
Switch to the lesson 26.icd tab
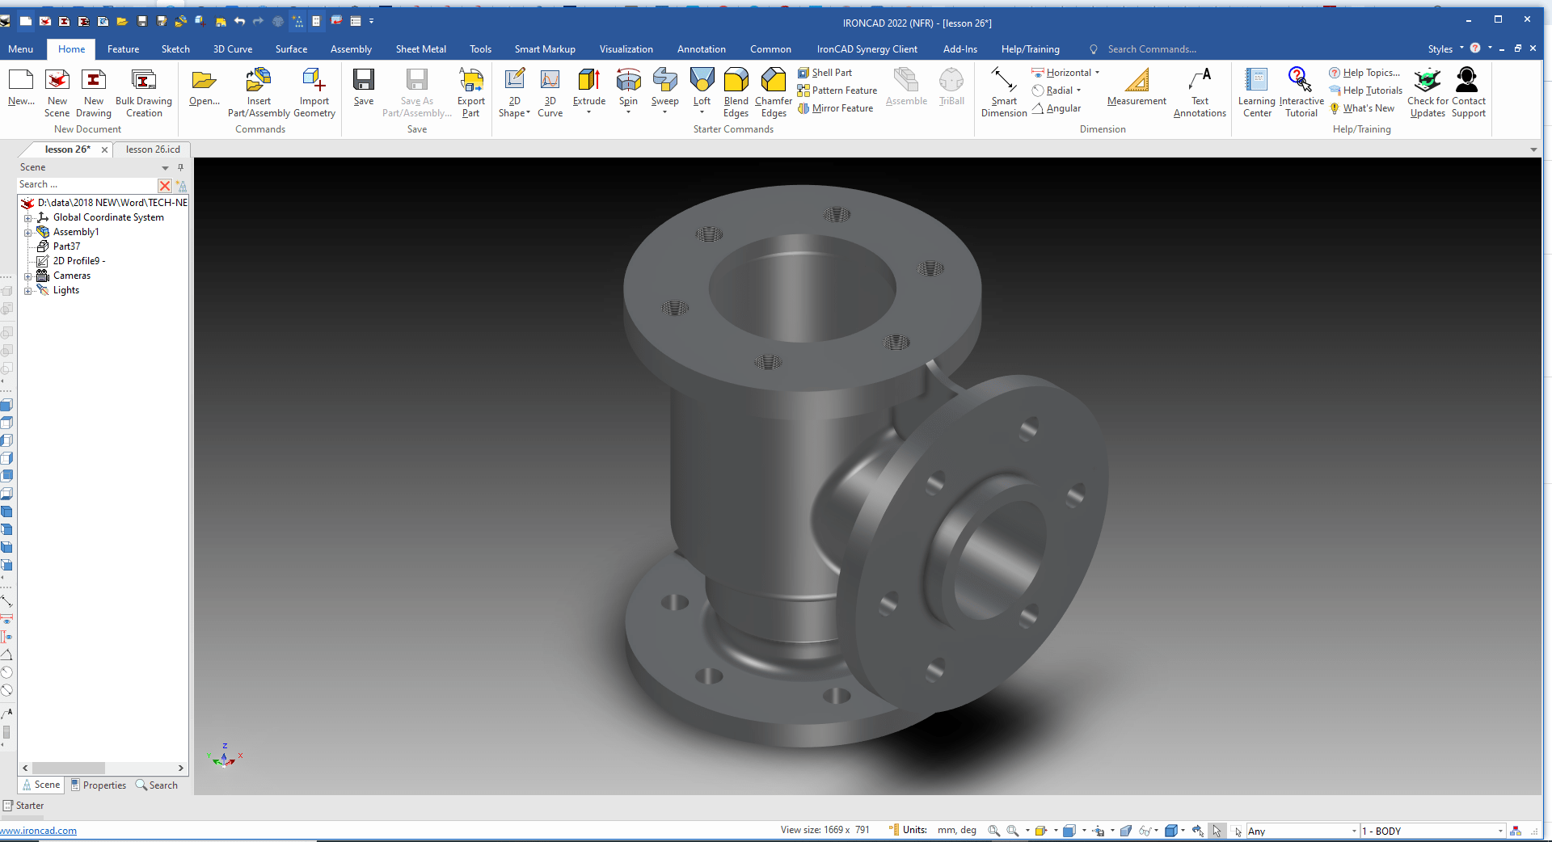[x=152, y=149]
